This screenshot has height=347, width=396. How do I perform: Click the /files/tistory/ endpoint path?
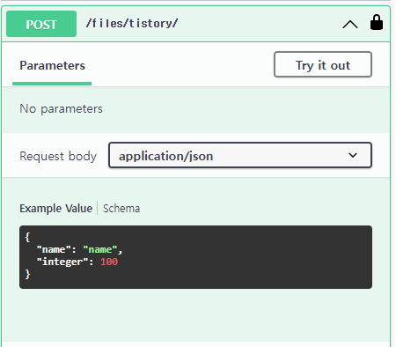tap(132, 24)
